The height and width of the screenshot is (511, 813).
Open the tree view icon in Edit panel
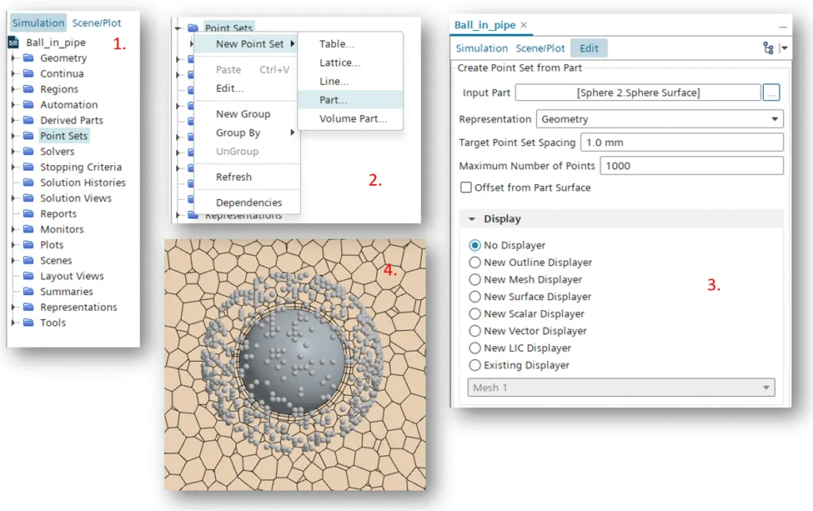tap(767, 48)
